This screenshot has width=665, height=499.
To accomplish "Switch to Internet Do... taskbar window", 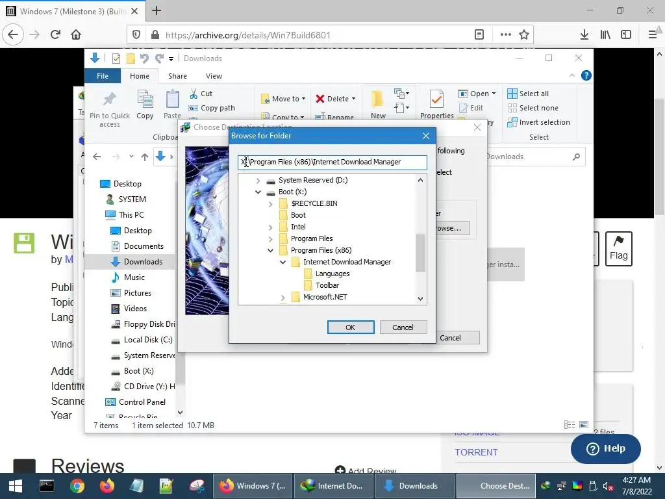I will tap(333, 486).
